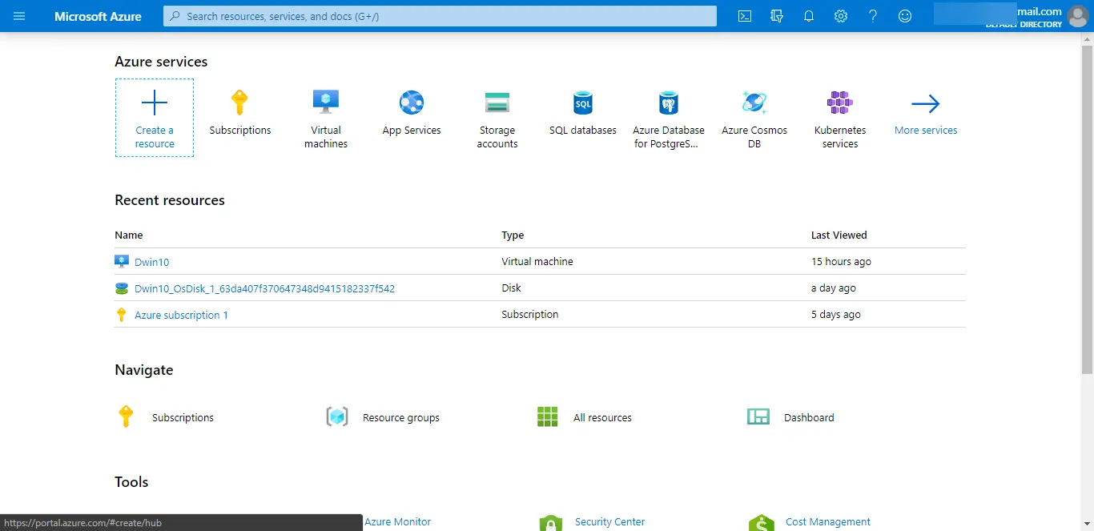Open the Azure Monitor tool link

(x=397, y=521)
